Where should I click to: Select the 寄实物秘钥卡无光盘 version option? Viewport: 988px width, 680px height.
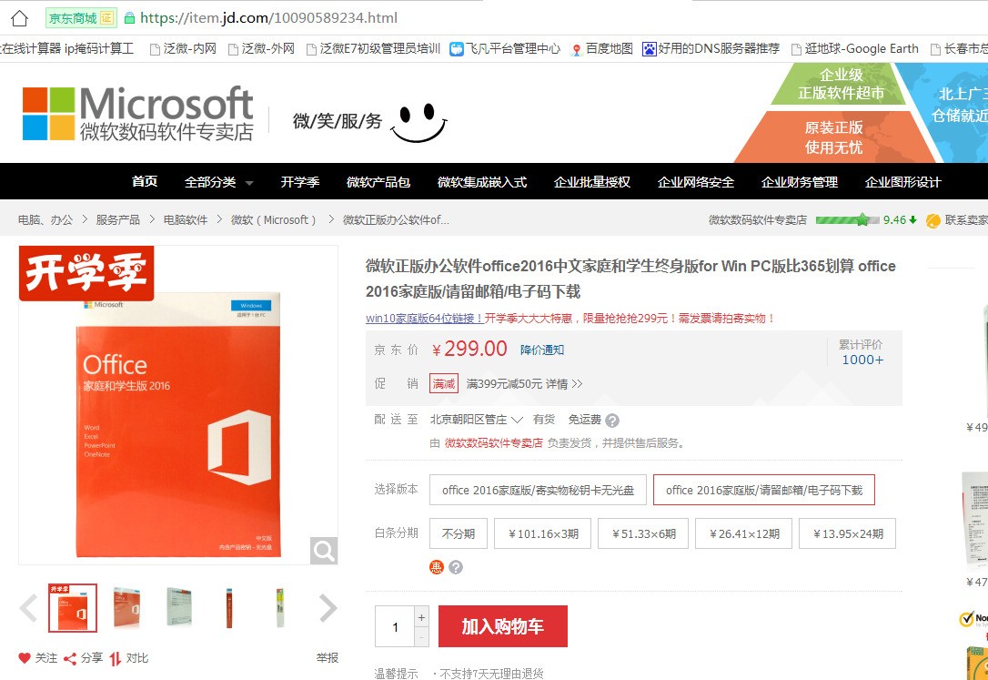538,490
